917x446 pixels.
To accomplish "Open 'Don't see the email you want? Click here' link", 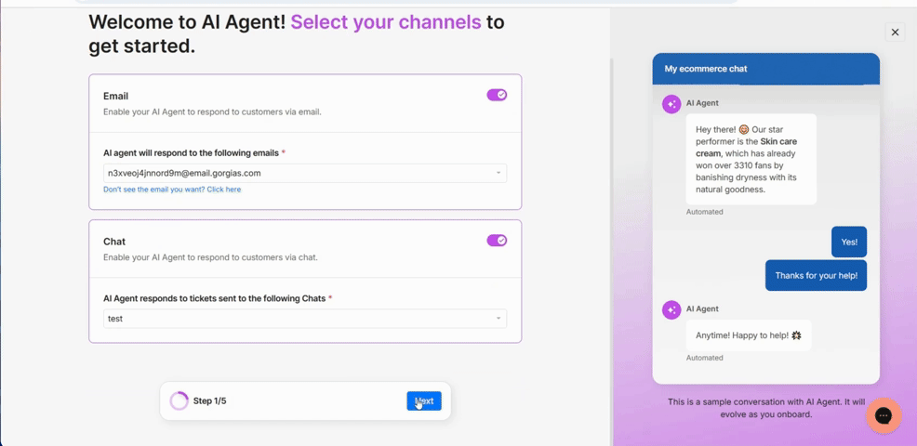I will pyautogui.click(x=172, y=190).
